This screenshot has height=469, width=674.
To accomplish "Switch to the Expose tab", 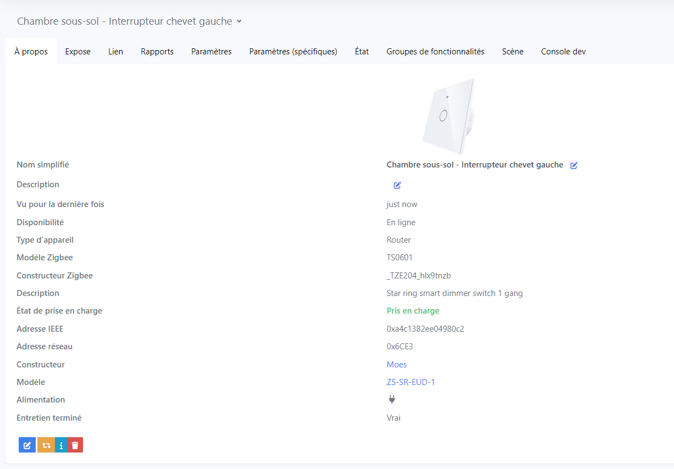I will 78,52.
